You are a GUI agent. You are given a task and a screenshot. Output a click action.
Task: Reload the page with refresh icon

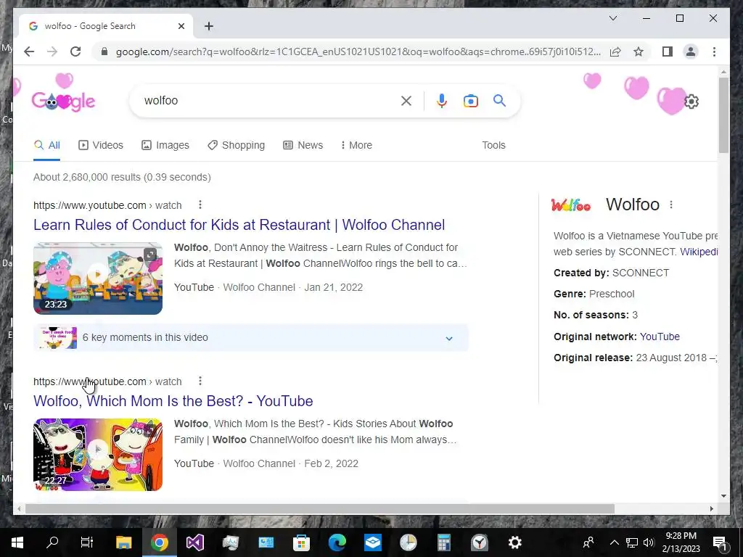click(x=75, y=51)
